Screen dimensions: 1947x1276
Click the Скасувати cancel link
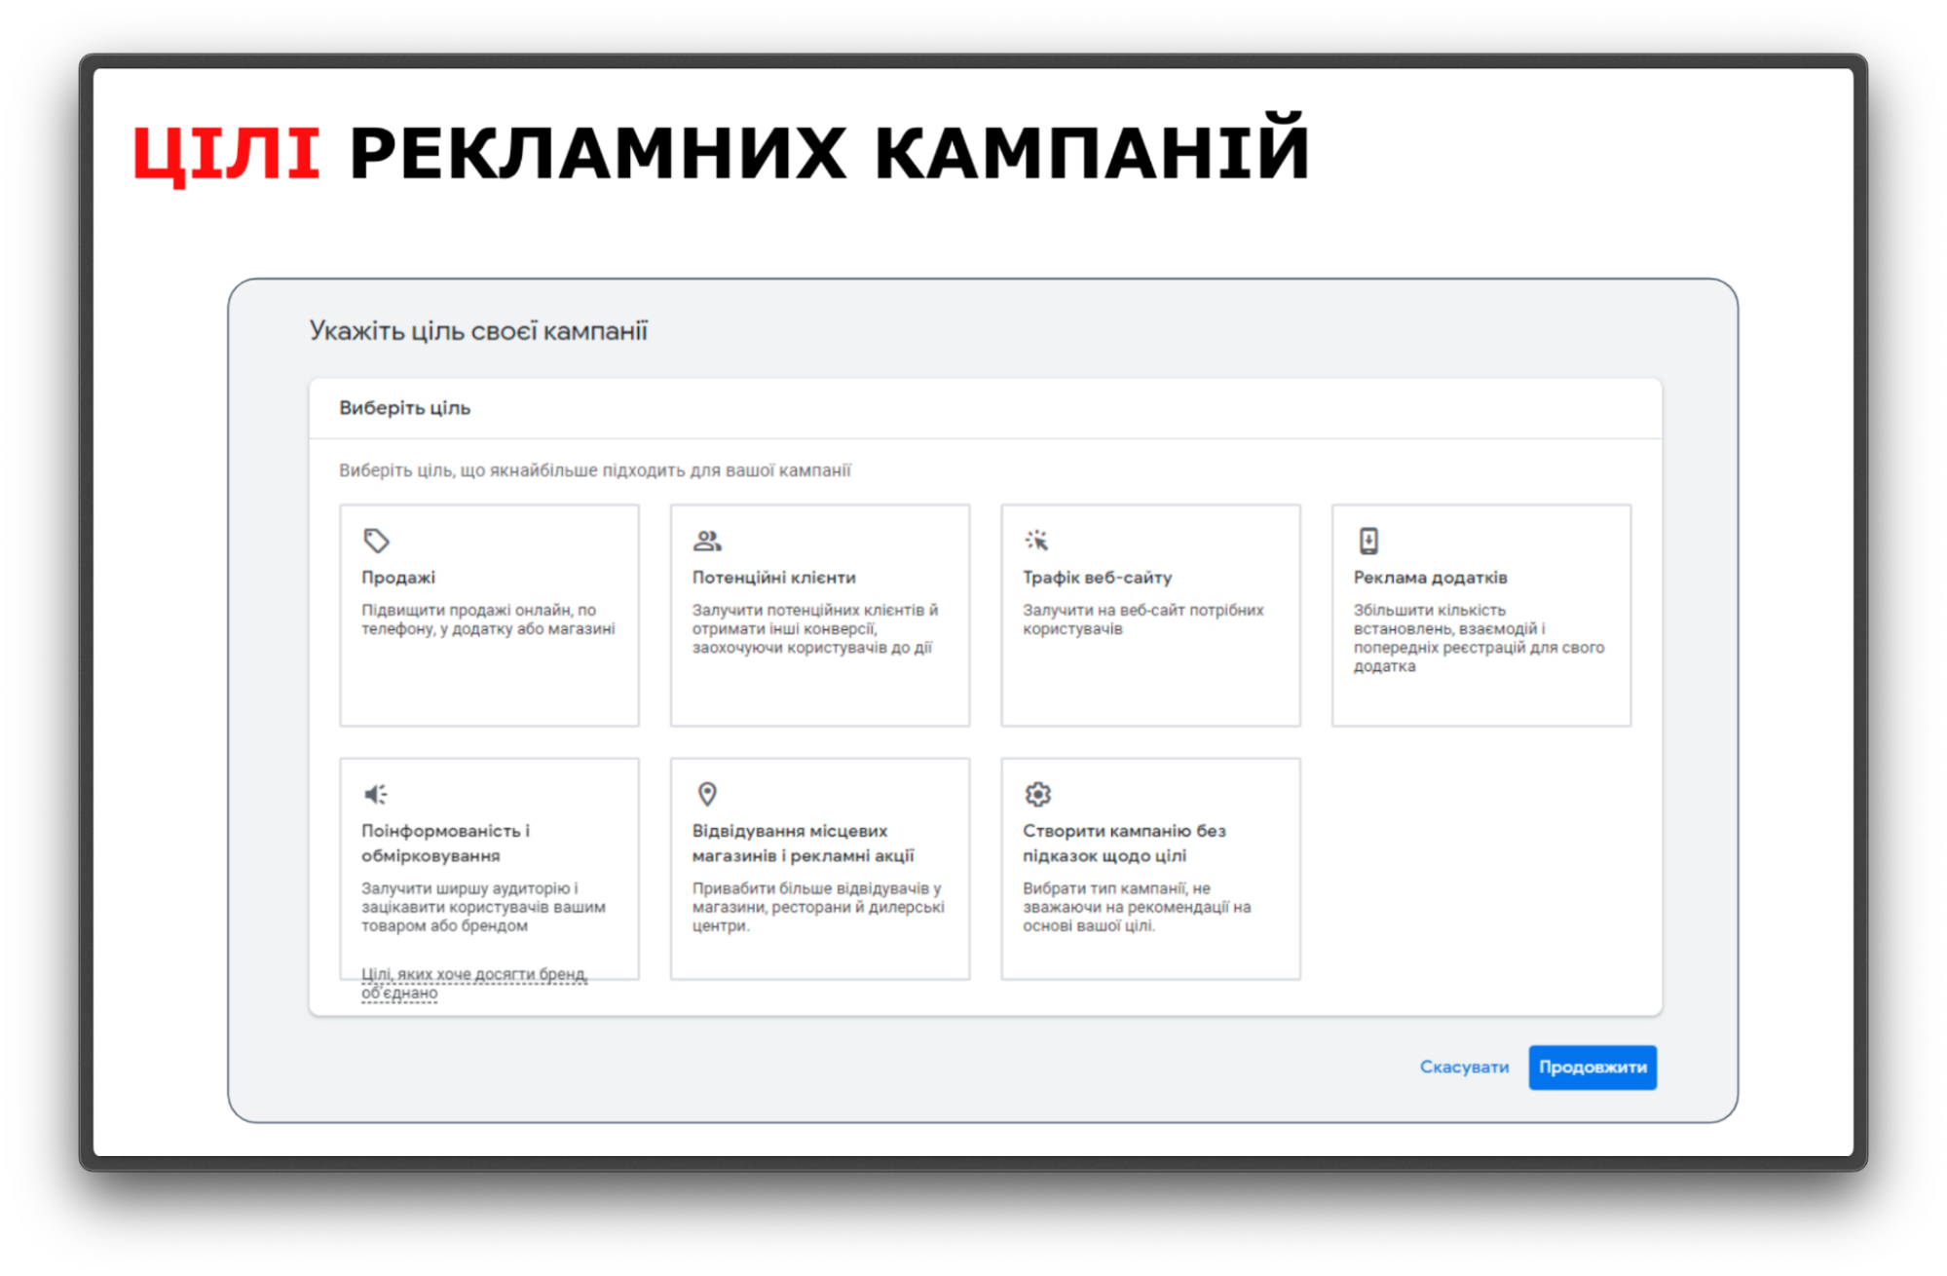1463,1067
